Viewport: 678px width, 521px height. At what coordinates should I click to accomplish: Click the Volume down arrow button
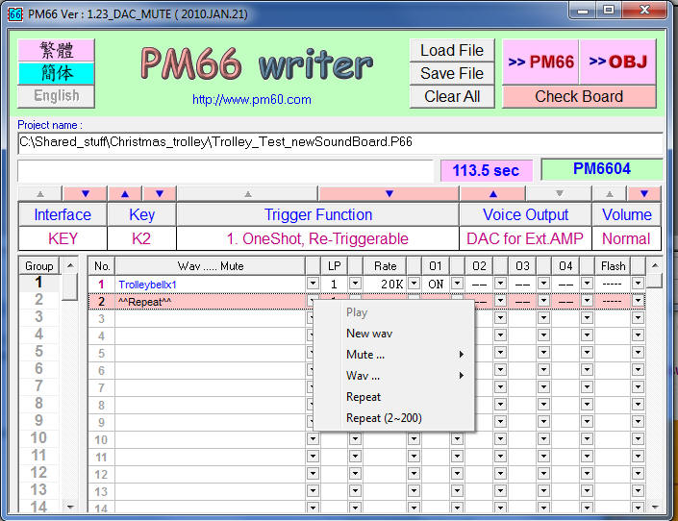(x=644, y=193)
